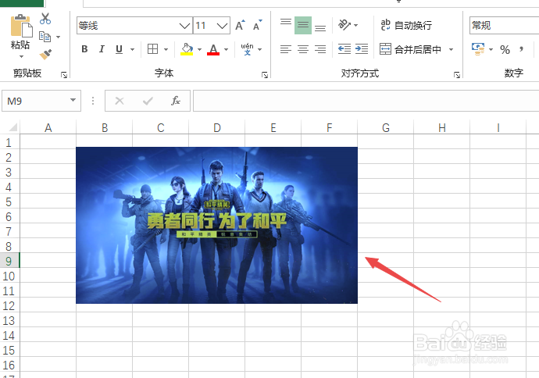The height and width of the screenshot is (378, 539).
Task: Click 合并后居中 merge and center button
Action: point(410,49)
